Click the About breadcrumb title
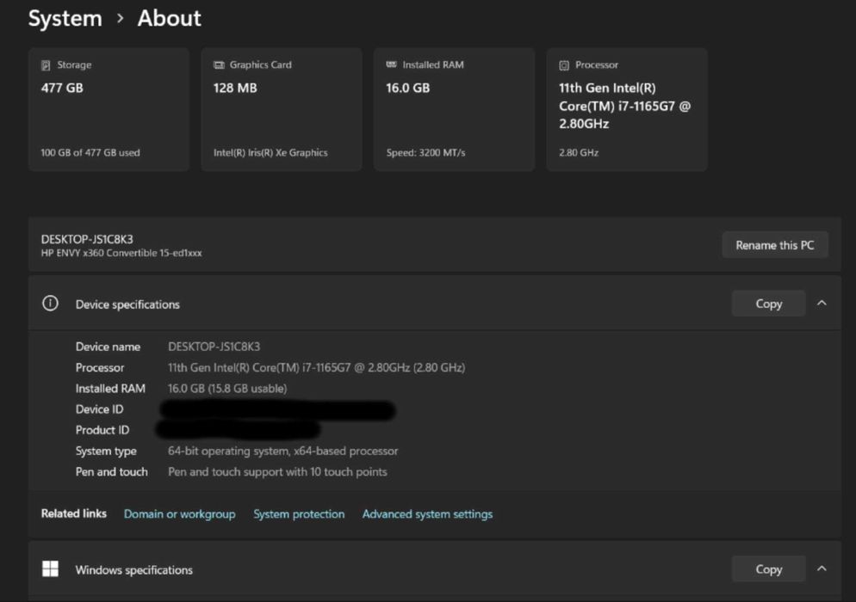Viewport: 856px width, 602px height. pyautogui.click(x=170, y=19)
